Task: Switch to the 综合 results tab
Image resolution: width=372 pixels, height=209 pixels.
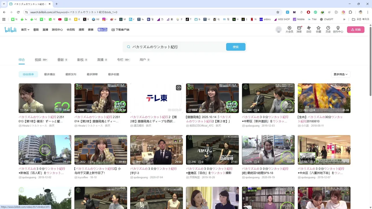Action: [22, 60]
